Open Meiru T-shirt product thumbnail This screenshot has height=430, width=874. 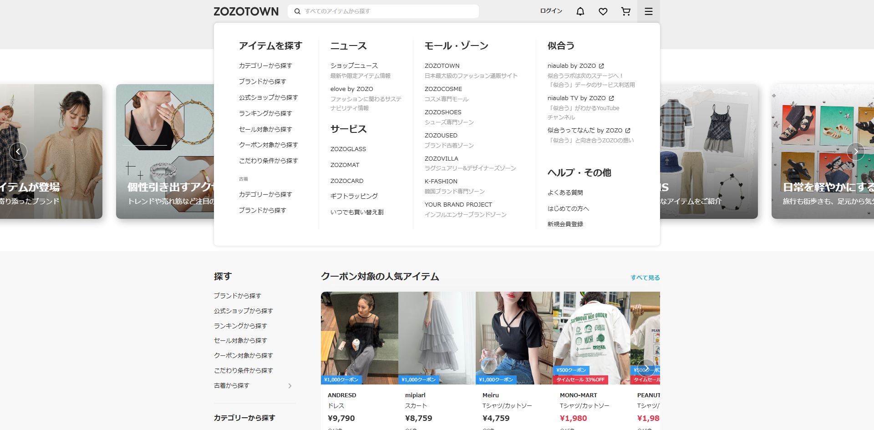pos(514,338)
